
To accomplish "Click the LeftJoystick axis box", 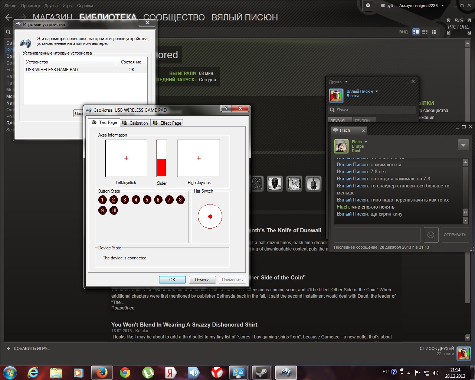I will (x=126, y=158).
